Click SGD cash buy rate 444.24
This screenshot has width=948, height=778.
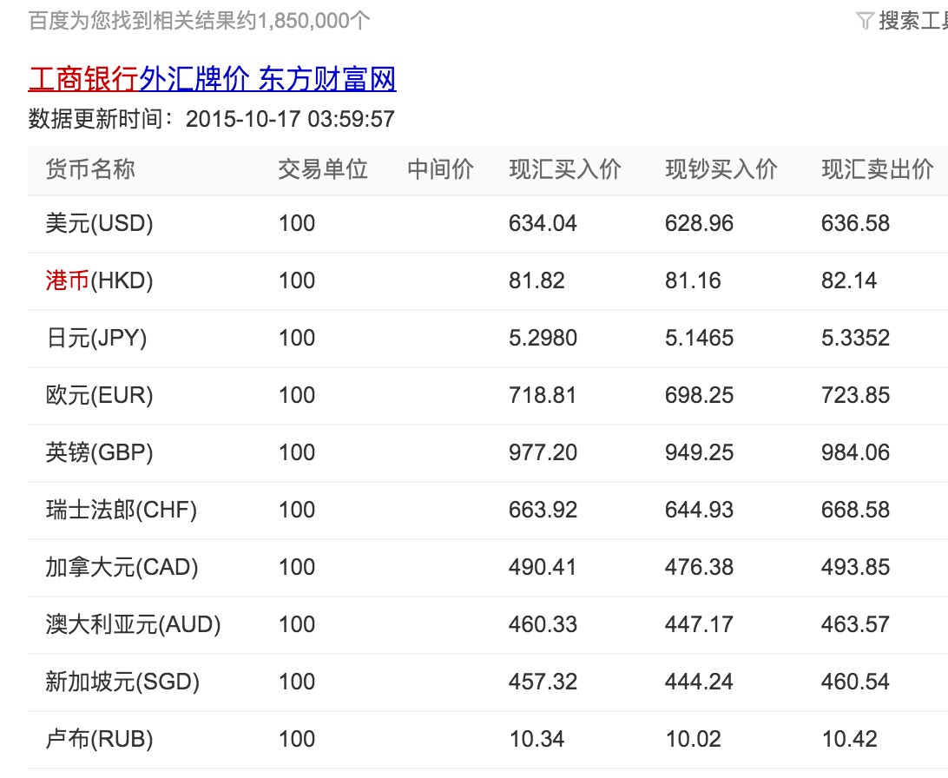point(699,682)
